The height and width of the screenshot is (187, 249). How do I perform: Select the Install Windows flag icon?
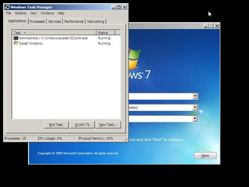16,43
